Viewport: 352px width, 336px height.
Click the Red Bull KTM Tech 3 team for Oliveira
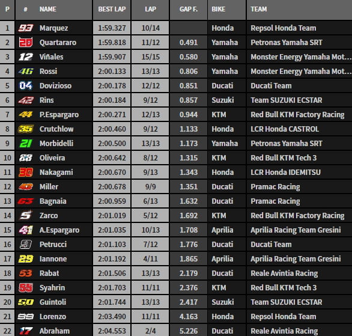[284, 158]
